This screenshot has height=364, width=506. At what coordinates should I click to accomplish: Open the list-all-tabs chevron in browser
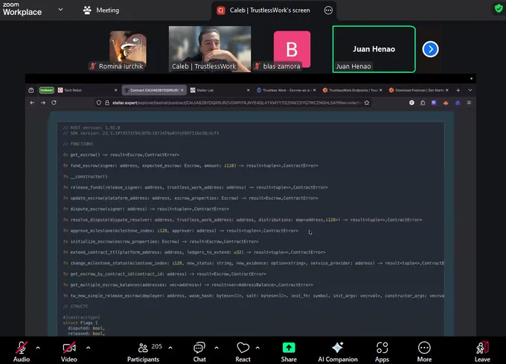point(470,90)
